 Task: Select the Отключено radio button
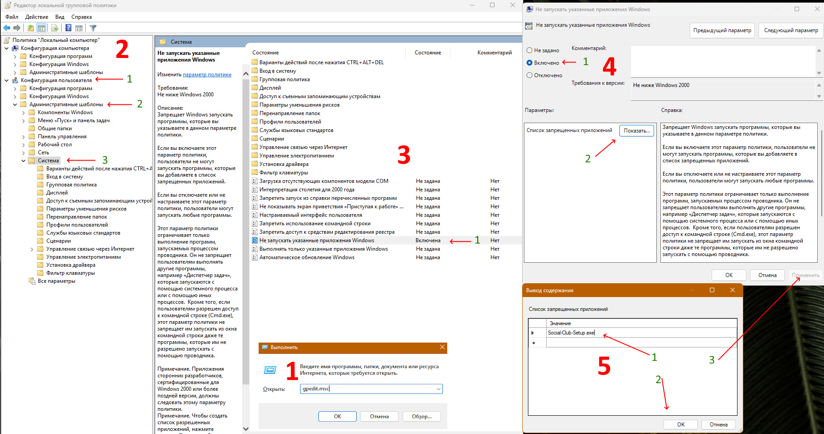click(x=530, y=75)
